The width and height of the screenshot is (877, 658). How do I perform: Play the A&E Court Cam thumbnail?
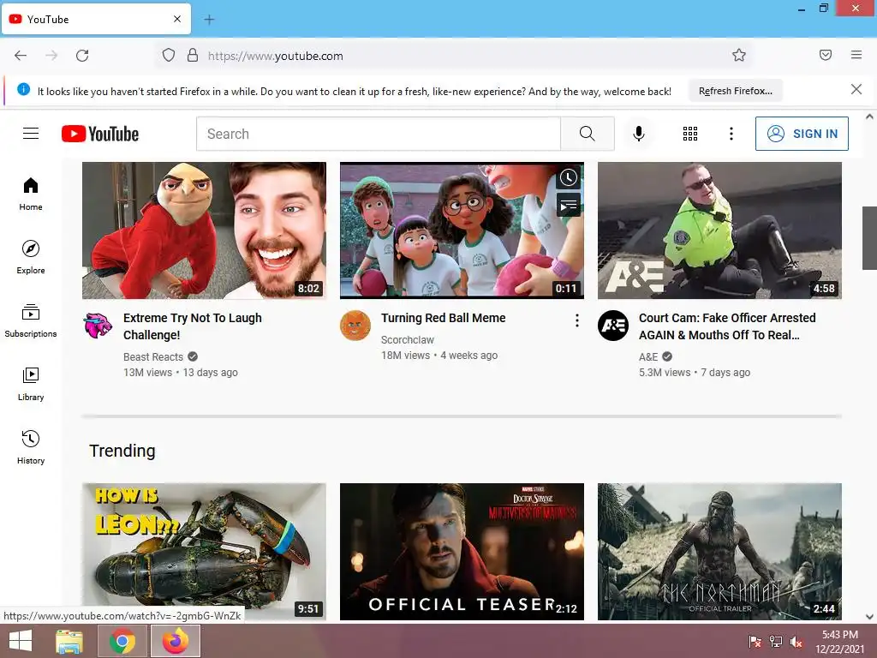(719, 230)
